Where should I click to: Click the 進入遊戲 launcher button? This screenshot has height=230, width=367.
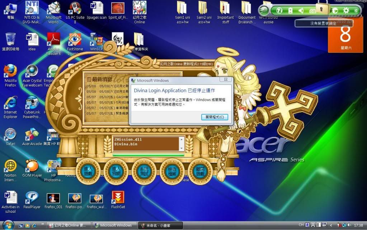tap(88, 171)
